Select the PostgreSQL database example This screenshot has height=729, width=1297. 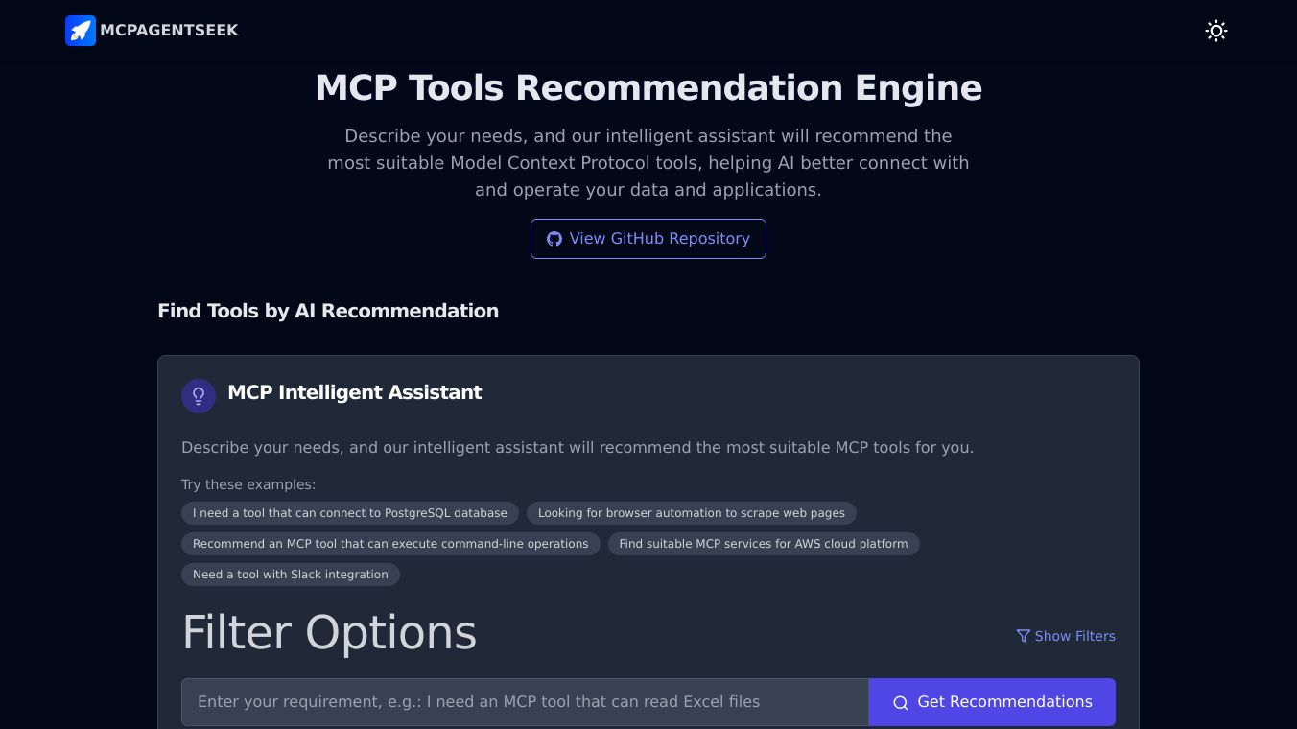350,513
